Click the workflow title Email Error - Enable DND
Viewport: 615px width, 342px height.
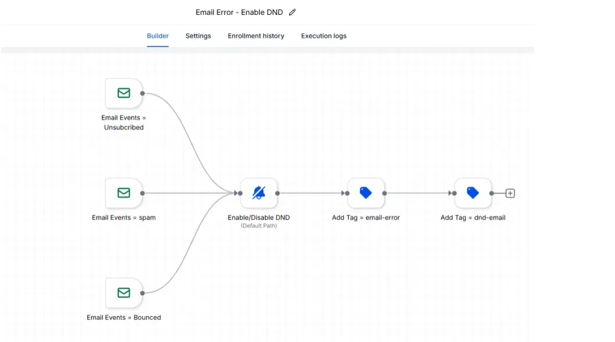click(x=239, y=12)
